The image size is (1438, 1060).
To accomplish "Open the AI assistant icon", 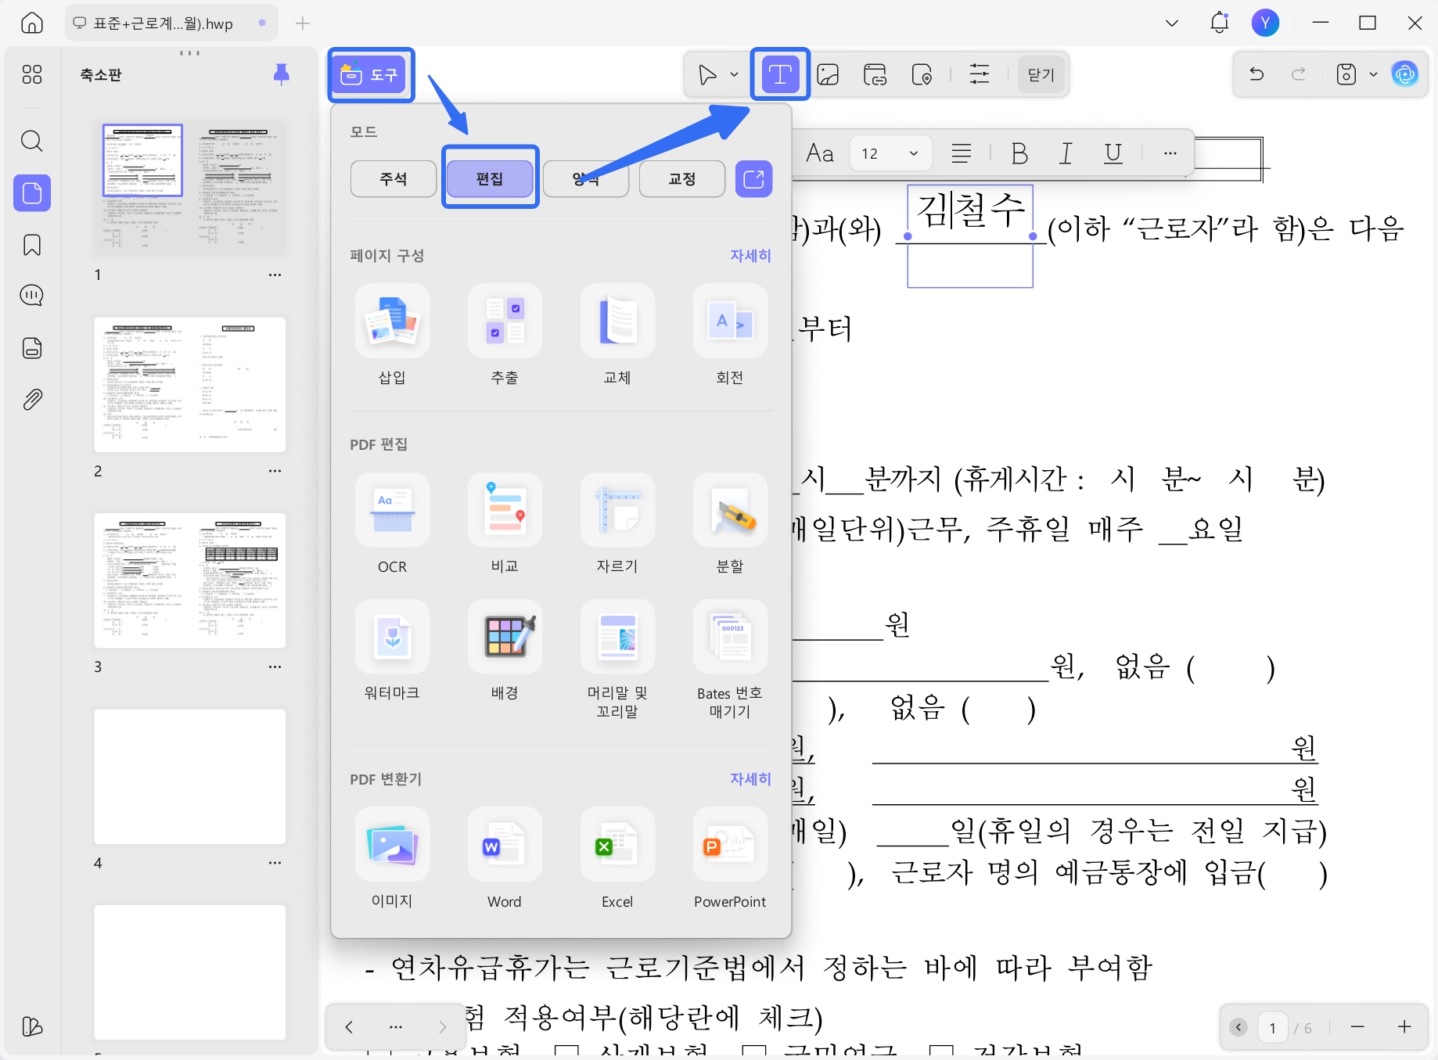I will pyautogui.click(x=1405, y=74).
